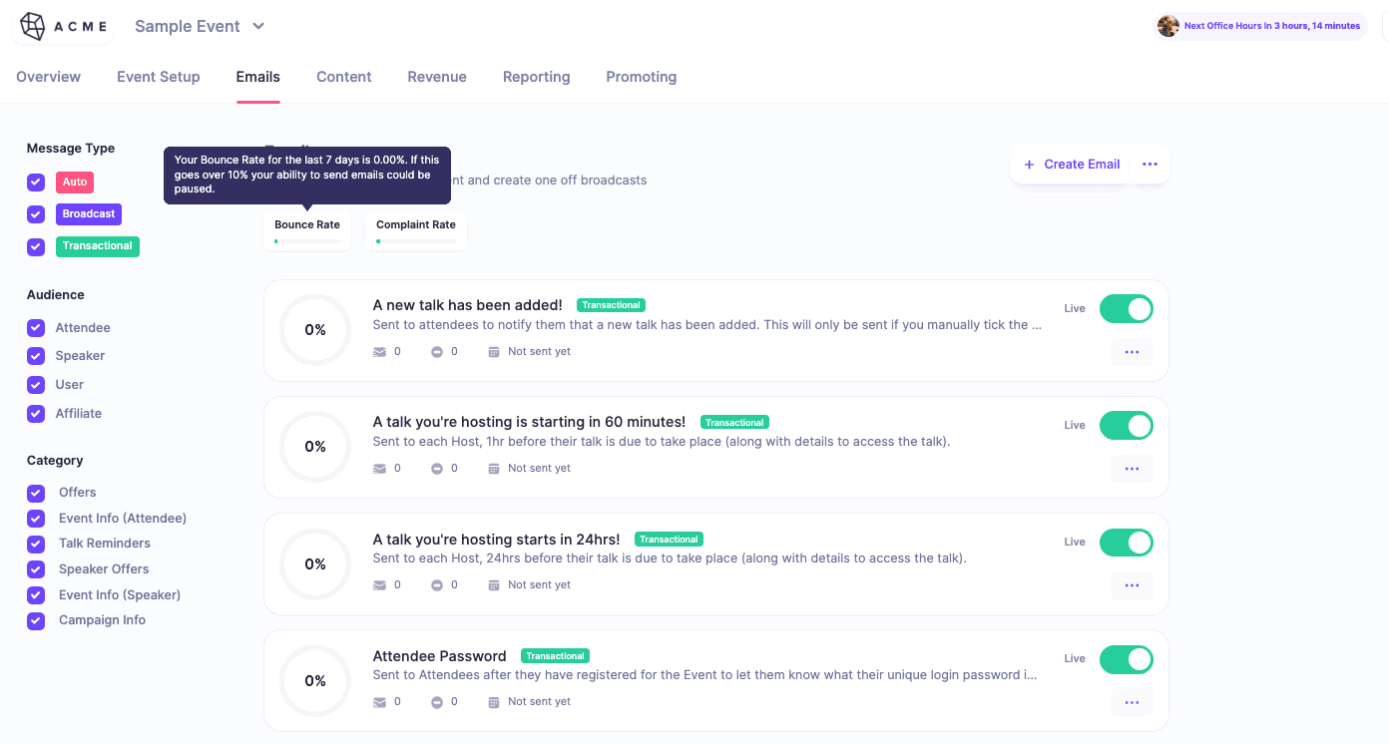Click the Create Email button
The width and height of the screenshot is (1389, 744).
(x=1071, y=164)
